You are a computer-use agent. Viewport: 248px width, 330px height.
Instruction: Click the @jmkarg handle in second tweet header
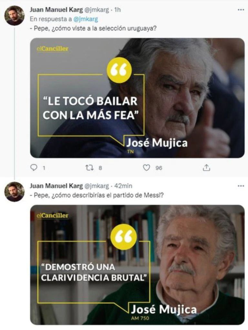pyautogui.click(x=97, y=186)
